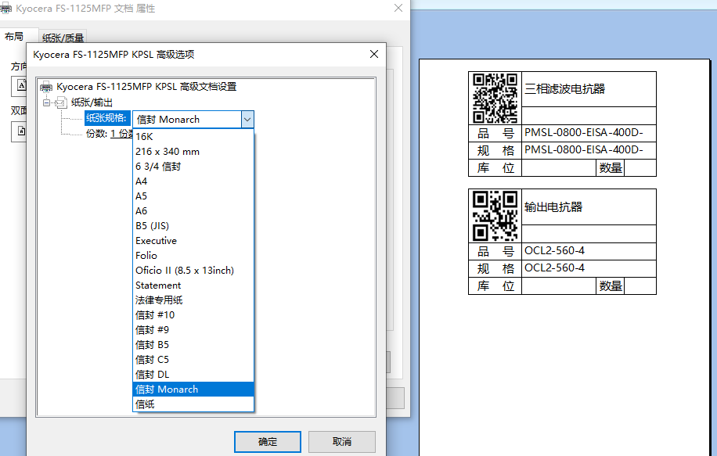This screenshot has height=456, width=717.
Task: Select 法律专用纸 paper size
Action: tap(193, 300)
